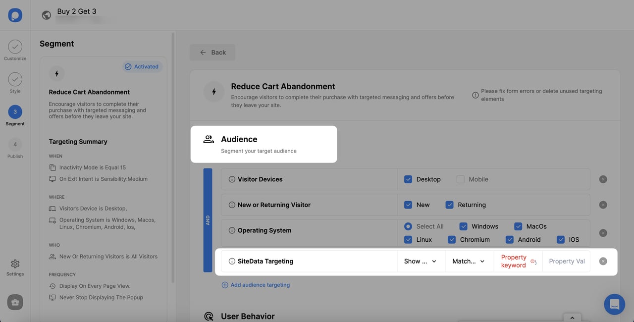Toggle the IOS checkbox
The height and width of the screenshot is (322, 634).
point(561,239)
